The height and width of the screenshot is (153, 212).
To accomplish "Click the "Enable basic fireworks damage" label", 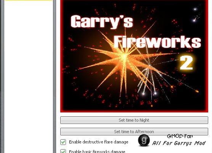I will point(97,151).
